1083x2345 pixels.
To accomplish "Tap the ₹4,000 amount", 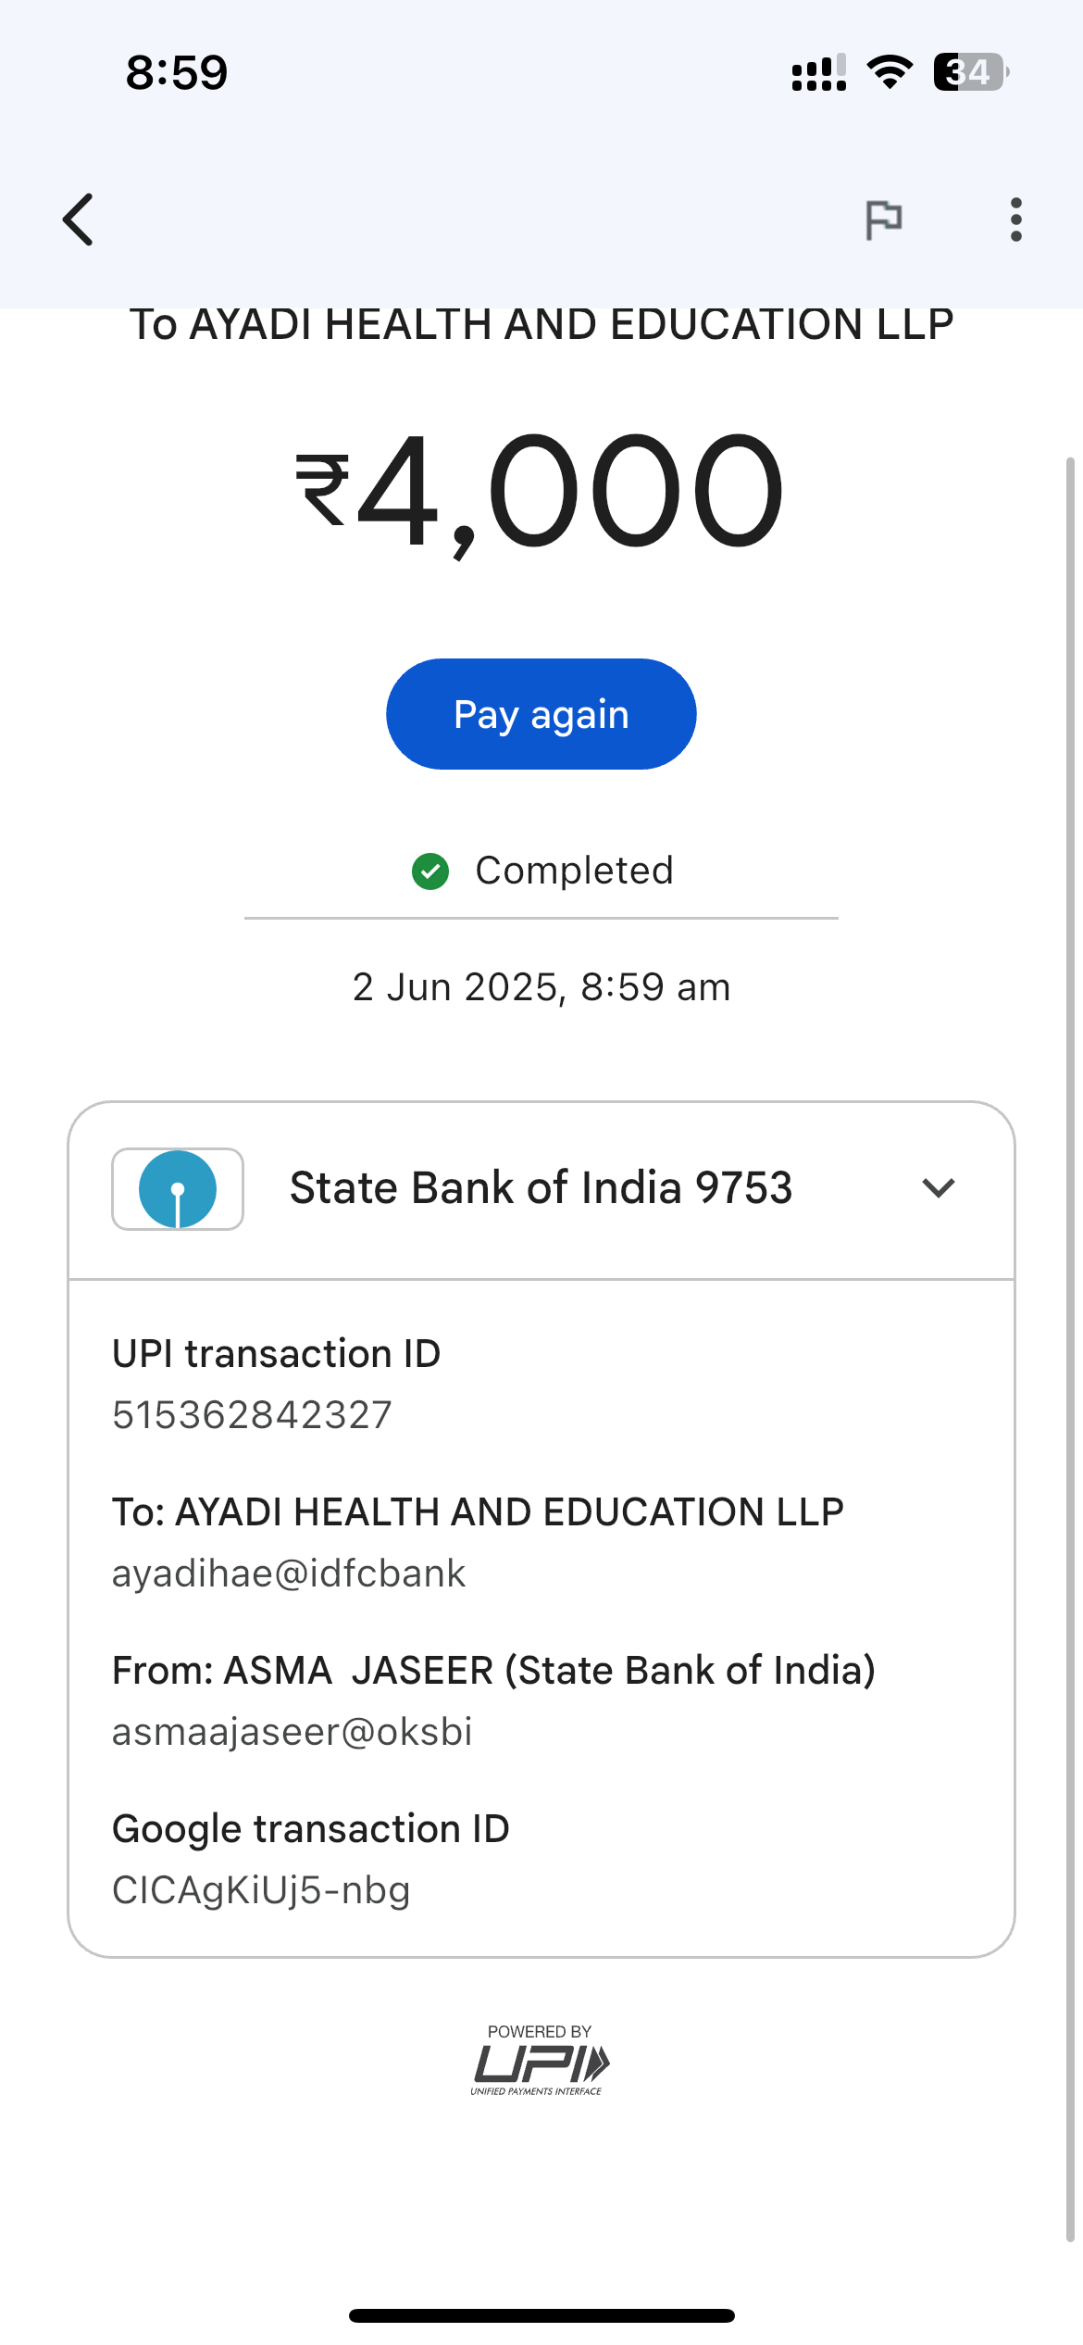I will 541,491.
